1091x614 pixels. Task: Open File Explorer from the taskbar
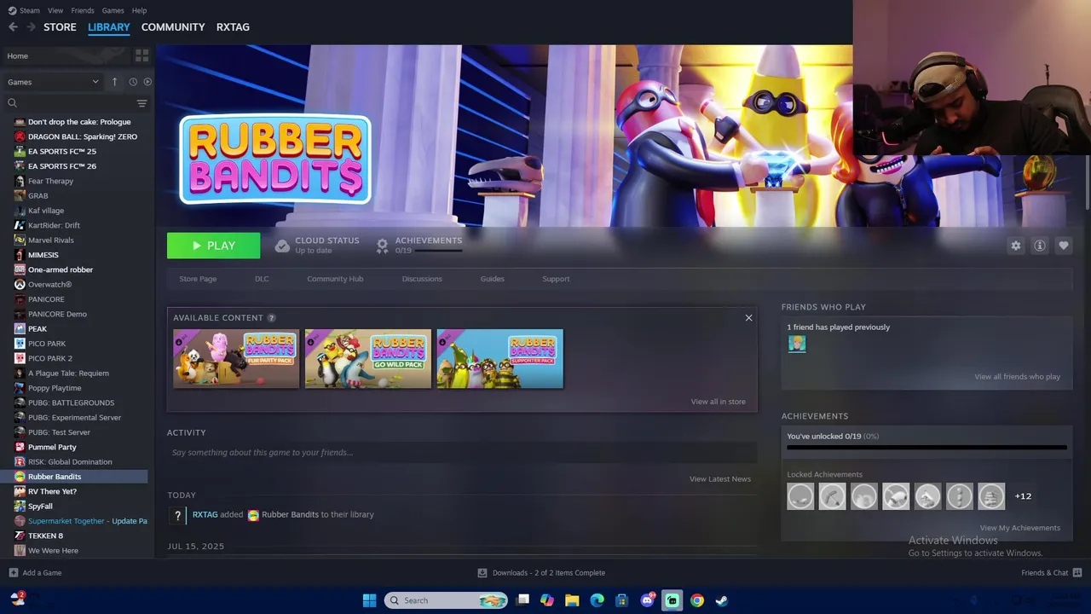[572, 600]
